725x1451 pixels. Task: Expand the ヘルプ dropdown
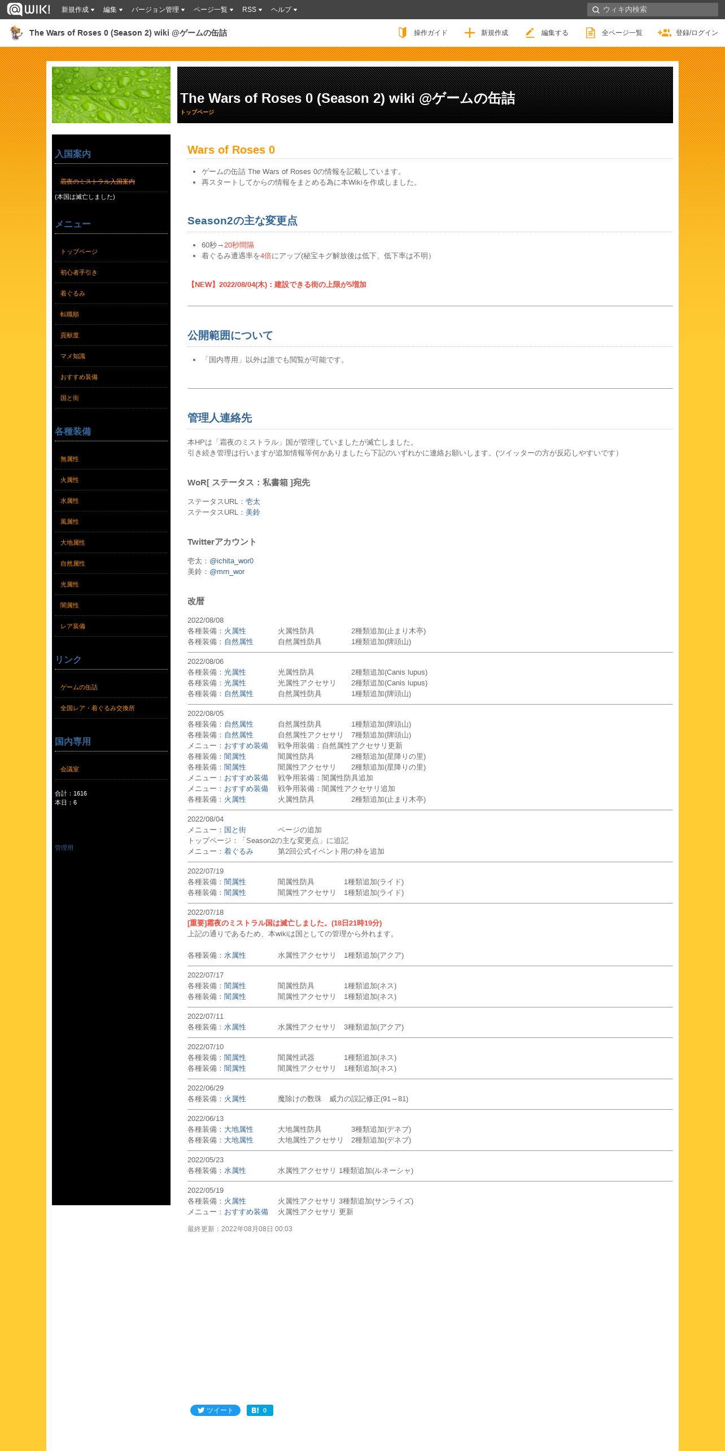pos(284,10)
